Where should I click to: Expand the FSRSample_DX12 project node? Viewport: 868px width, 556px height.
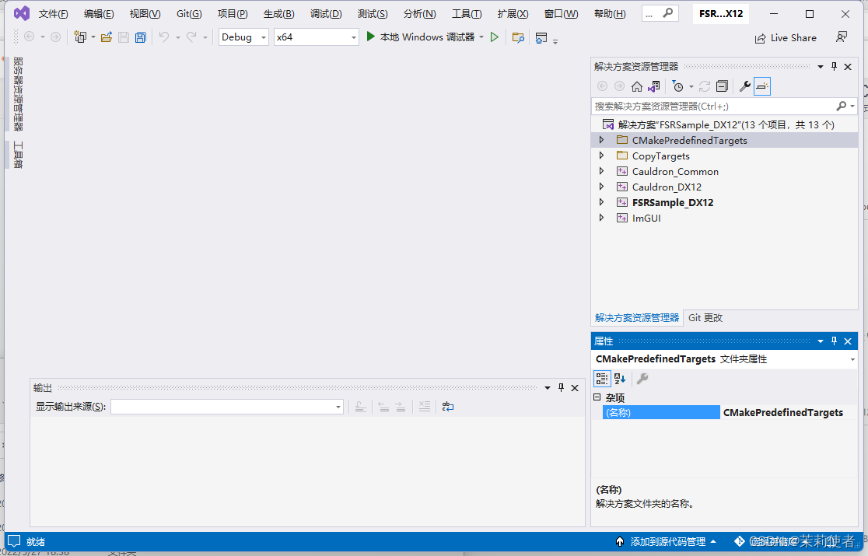point(602,202)
